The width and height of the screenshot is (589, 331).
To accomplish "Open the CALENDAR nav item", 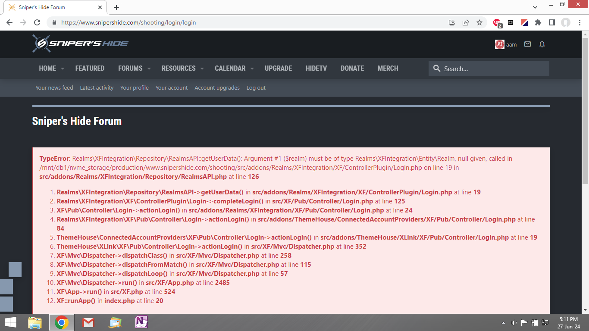I will [x=230, y=68].
